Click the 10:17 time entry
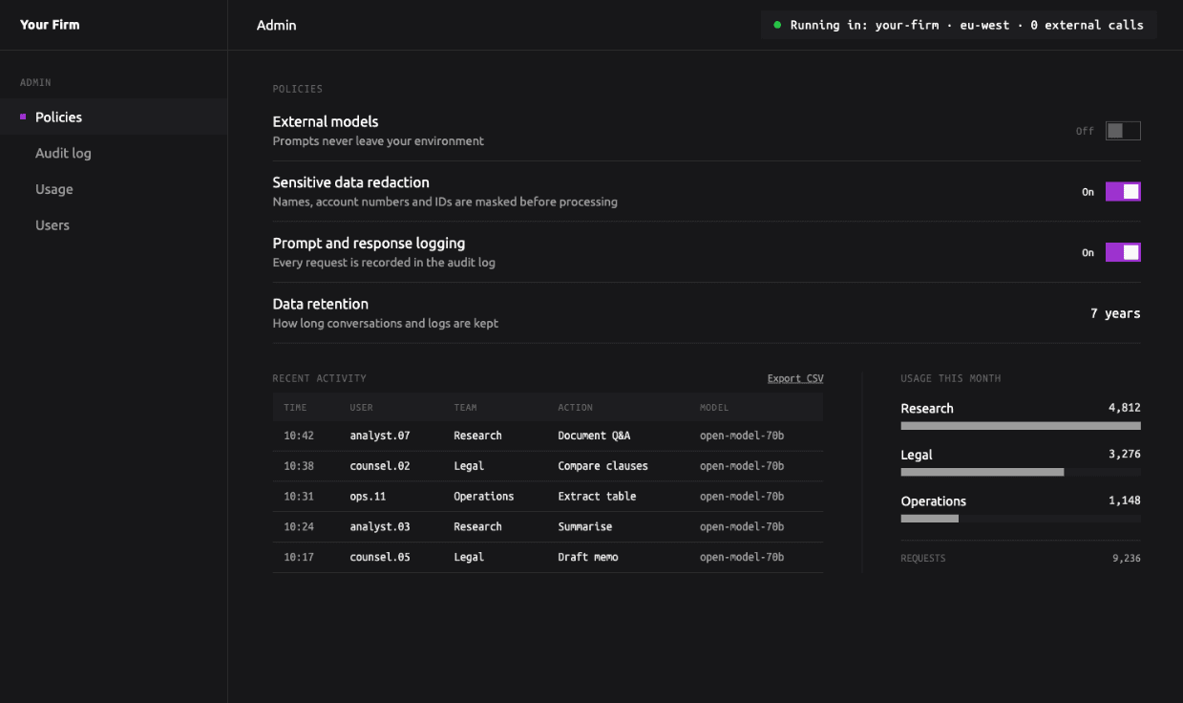 click(299, 557)
